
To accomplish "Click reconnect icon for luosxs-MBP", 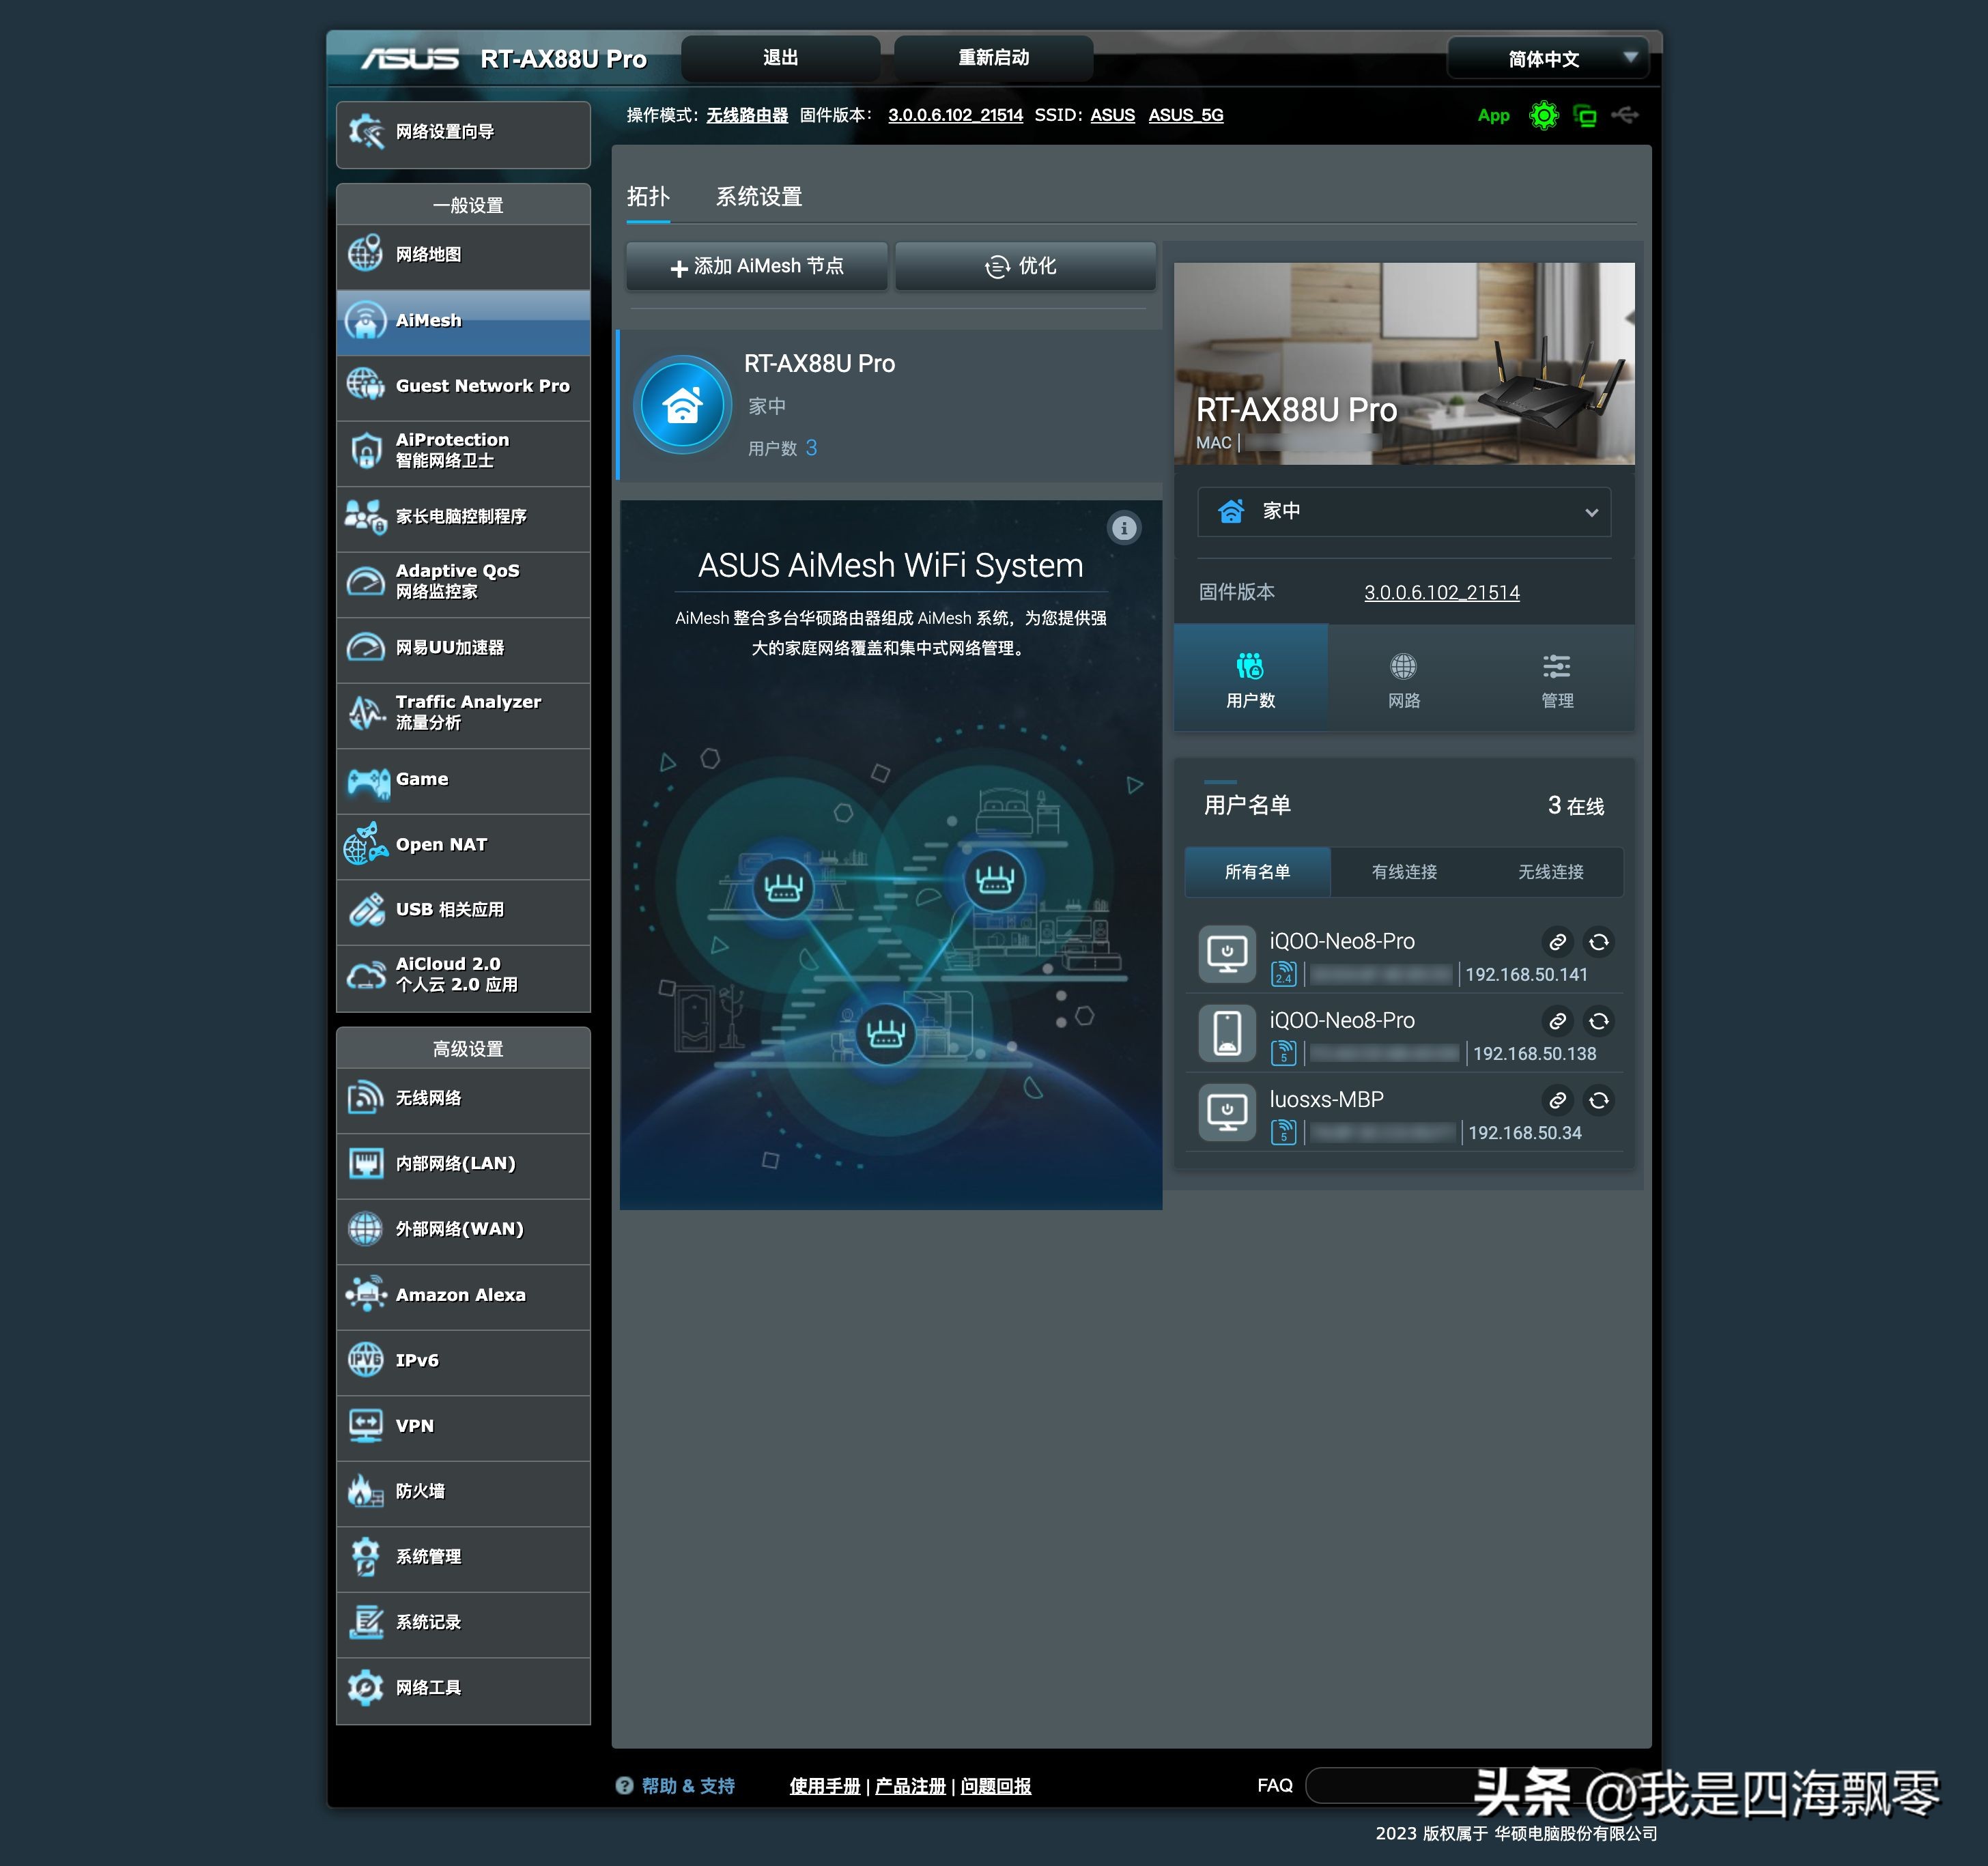I will coord(1599,1100).
